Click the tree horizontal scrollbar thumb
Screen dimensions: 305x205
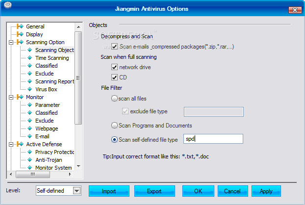pos(33,174)
